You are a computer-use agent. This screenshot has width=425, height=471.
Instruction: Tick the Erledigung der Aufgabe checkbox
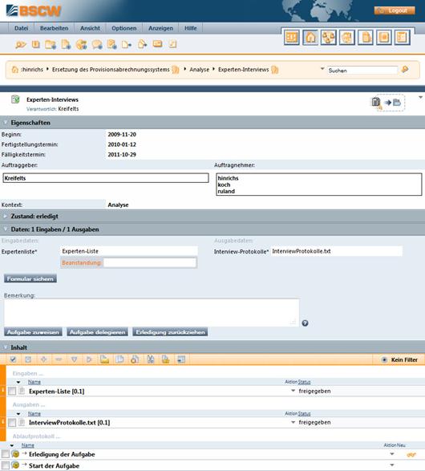click(6, 454)
